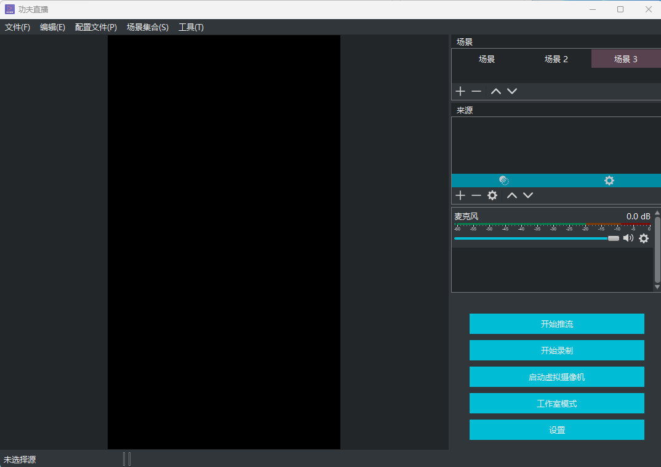The width and height of the screenshot is (661, 467).
Task: Click the 开始录制 button
Action: point(556,350)
